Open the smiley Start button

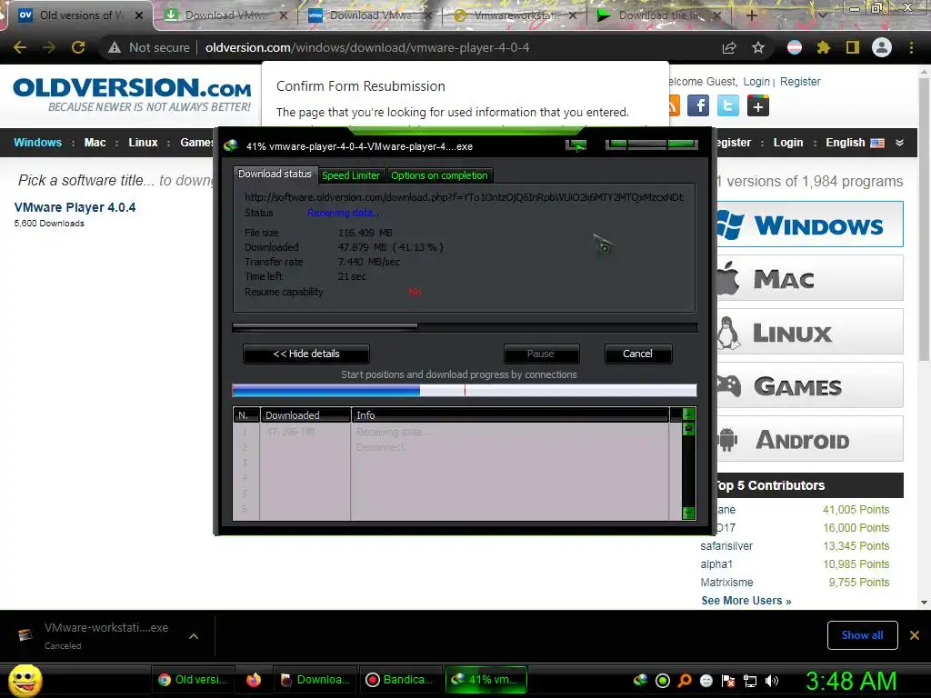[x=25, y=680]
